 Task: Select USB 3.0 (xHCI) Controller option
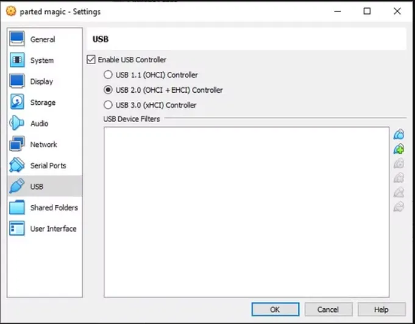click(x=108, y=105)
